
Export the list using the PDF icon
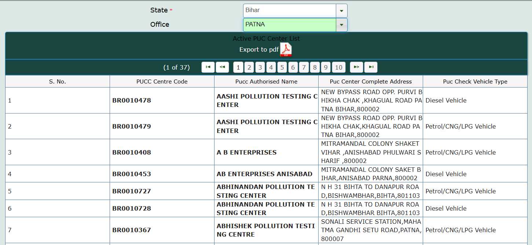(x=286, y=50)
